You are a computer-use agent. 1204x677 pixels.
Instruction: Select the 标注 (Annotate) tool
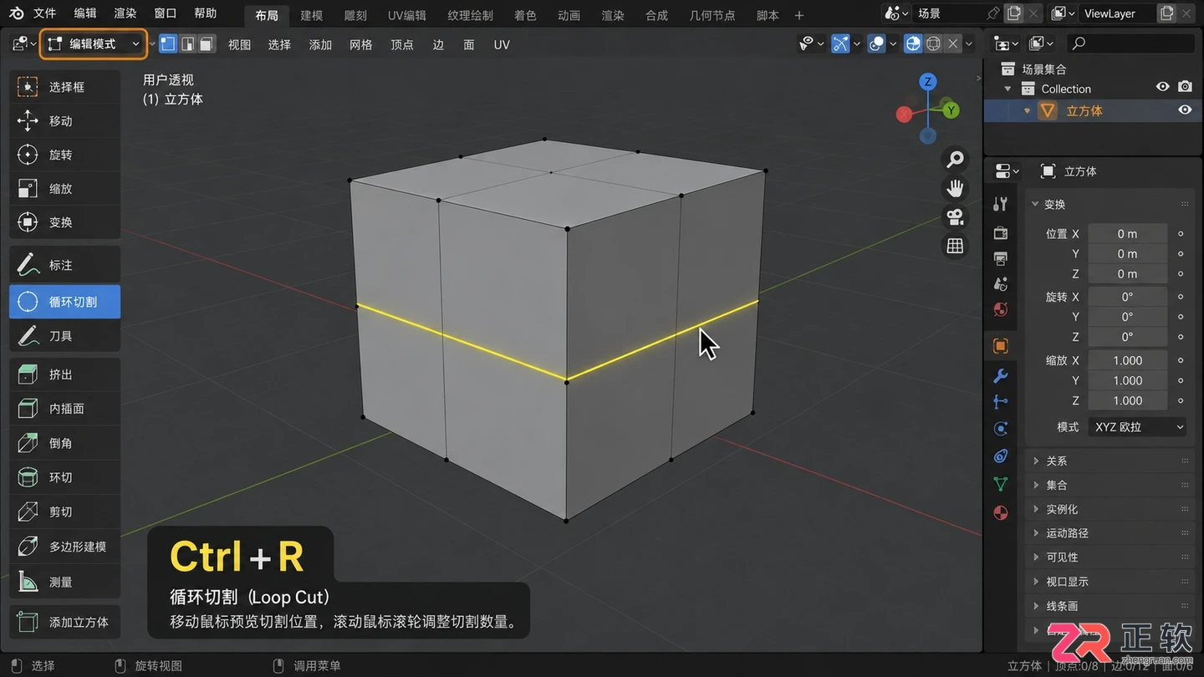coord(64,265)
